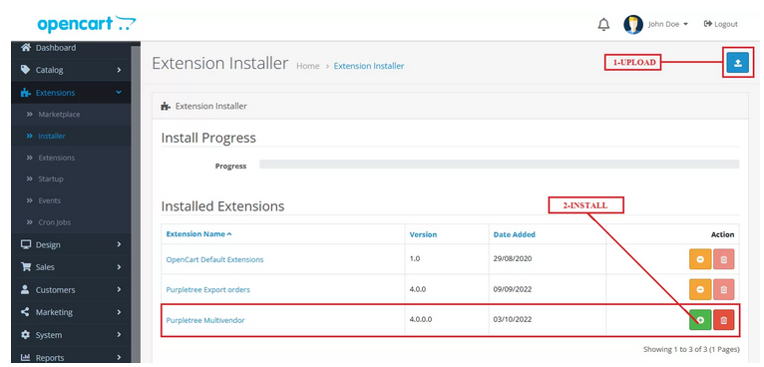Expand the Catalog sidebar menu
This screenshot has height=367, width=764.
tap(71, 70)
